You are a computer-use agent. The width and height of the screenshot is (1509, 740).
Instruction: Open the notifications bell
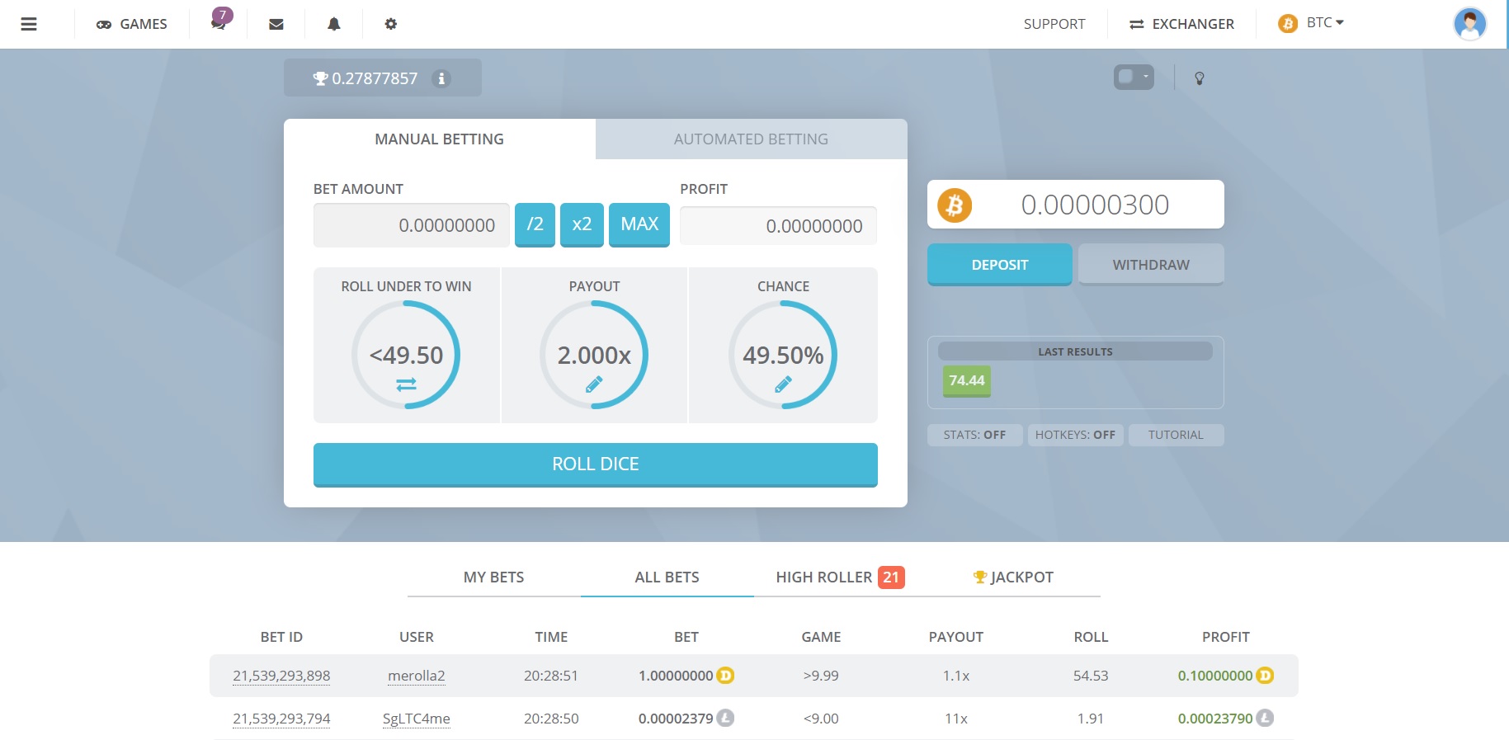click(334, 24)
